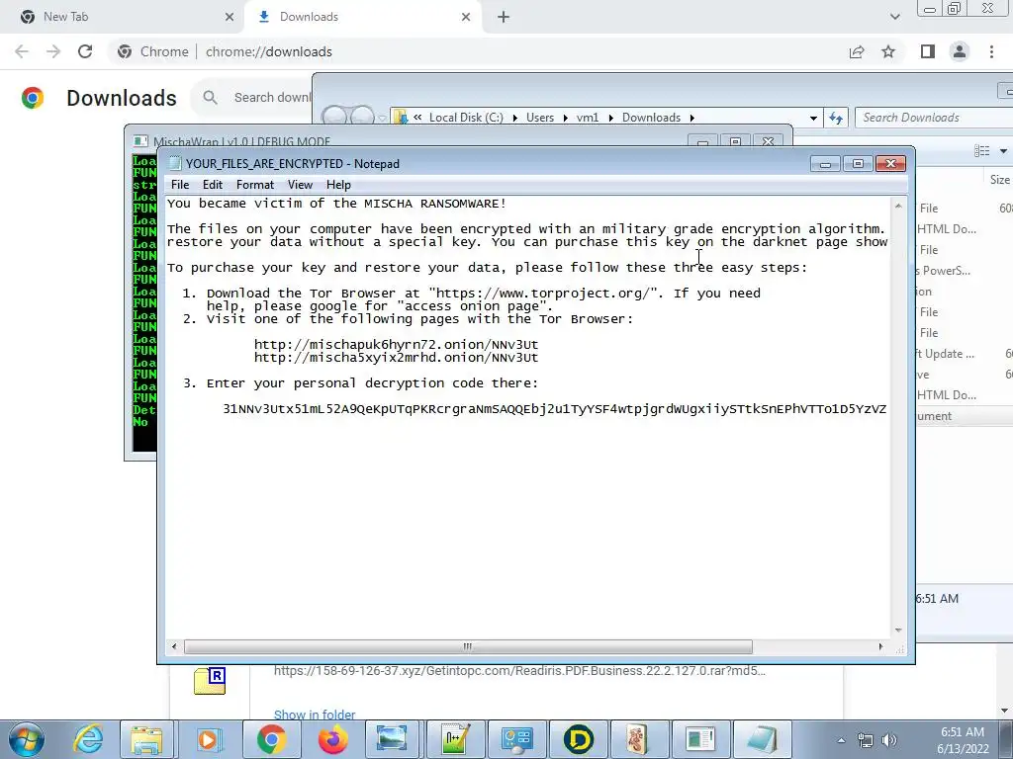
Task: Switch to the Notepad taskbar icon
Action: click(x=762, y=739)
